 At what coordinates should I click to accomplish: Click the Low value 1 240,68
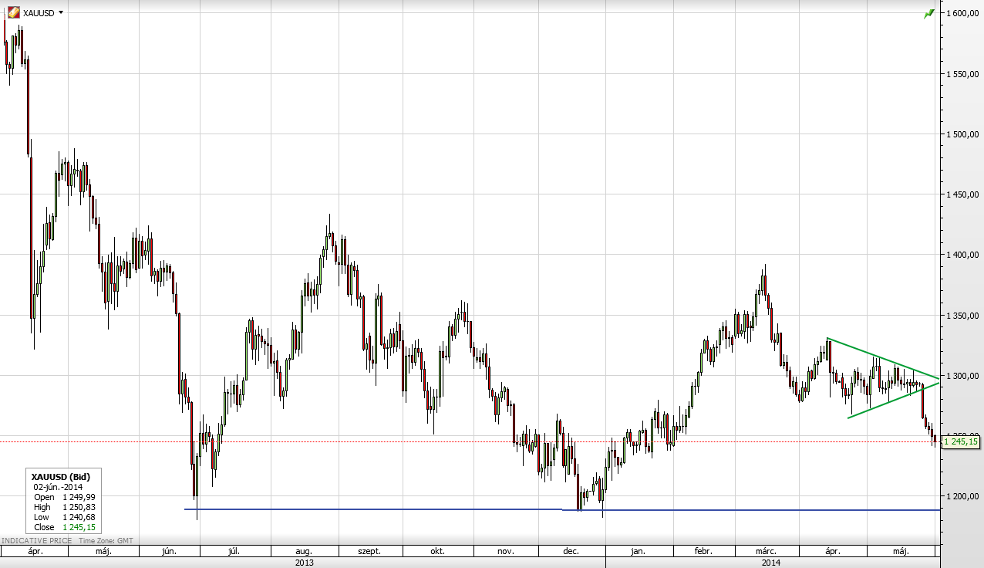click(x=79, y=517)
